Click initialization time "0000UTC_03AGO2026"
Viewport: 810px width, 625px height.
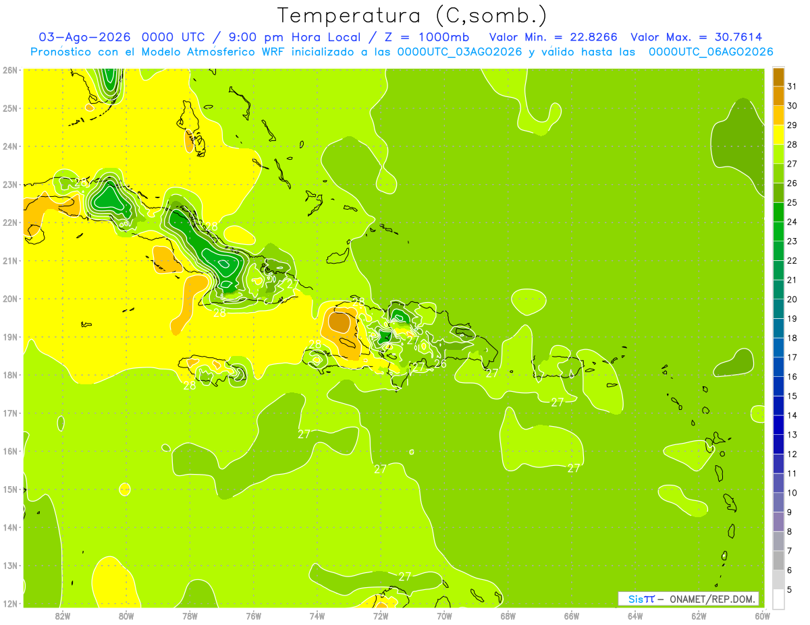pos(460,52)
